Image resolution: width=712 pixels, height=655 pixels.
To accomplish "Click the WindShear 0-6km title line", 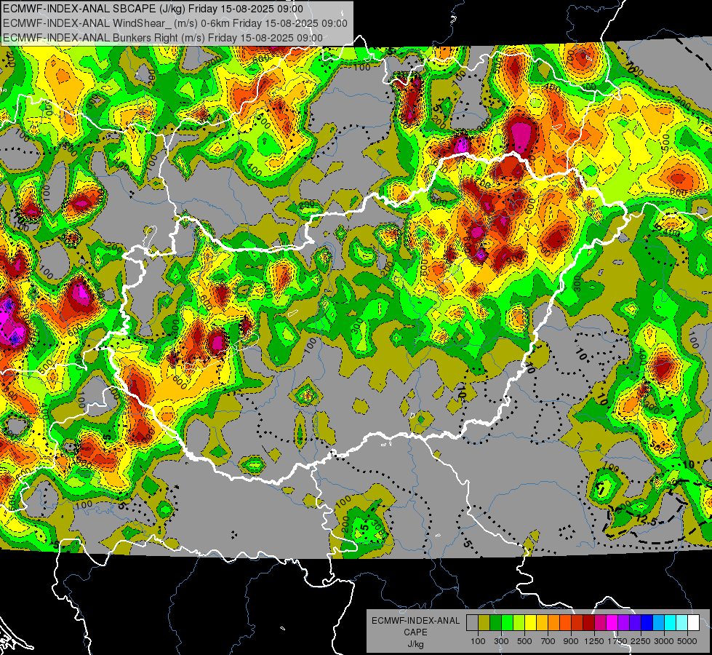I will coord(175,23).
